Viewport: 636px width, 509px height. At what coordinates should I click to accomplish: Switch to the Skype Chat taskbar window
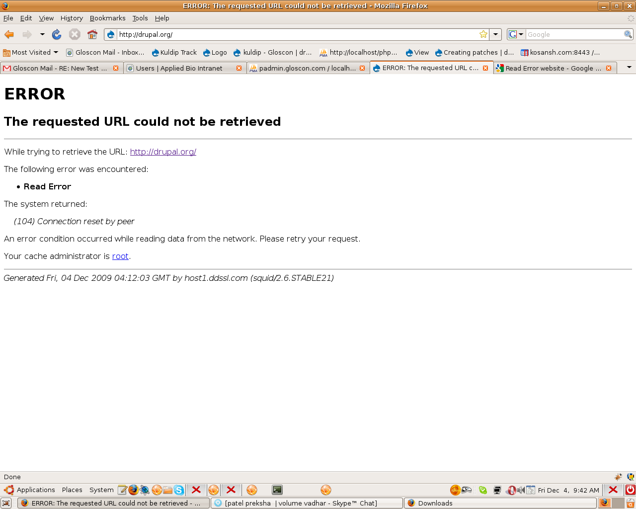click(307, 503)
